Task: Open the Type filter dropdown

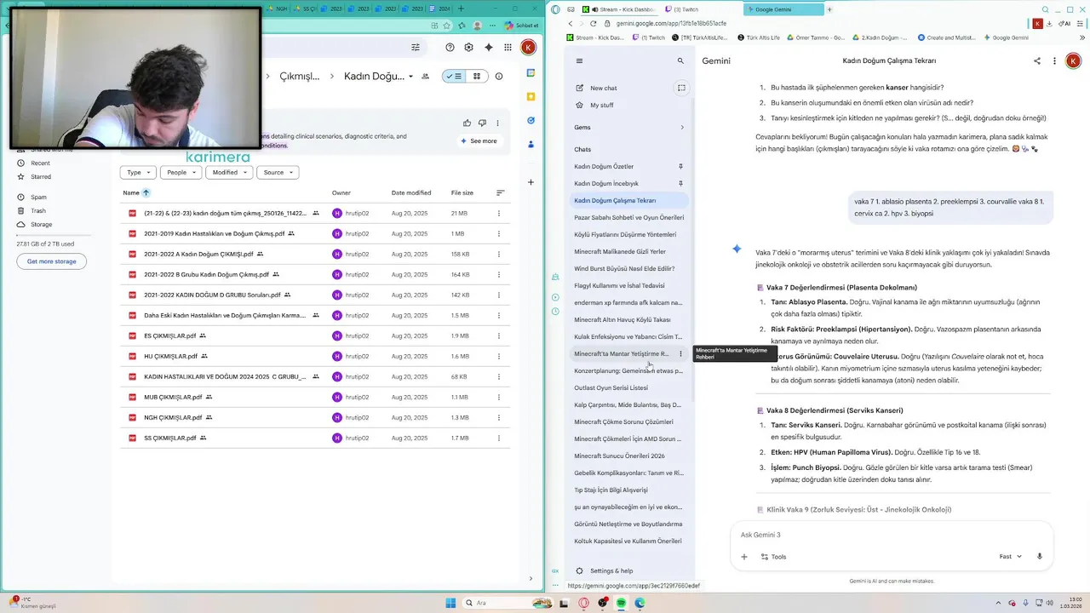Action: pos(138,172)
